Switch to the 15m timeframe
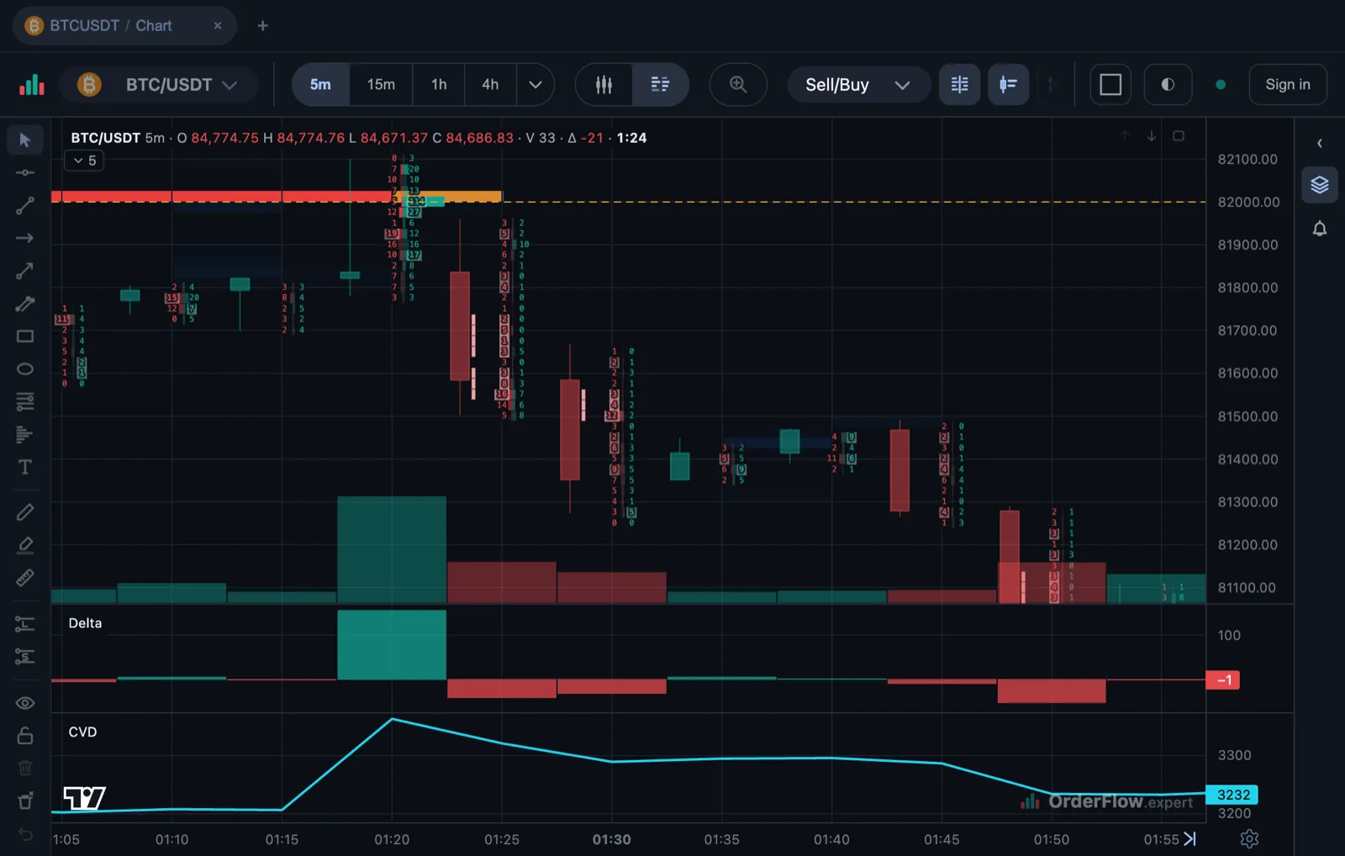This screenshot has width=1345, height=856. pyautogui.click(x=381, y=84)
